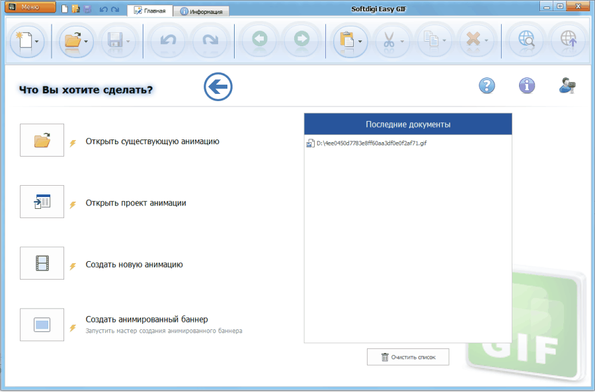Open help via the question mark icon
The height and width of the screenshot is (392, 595).
(x=487, y=85)
